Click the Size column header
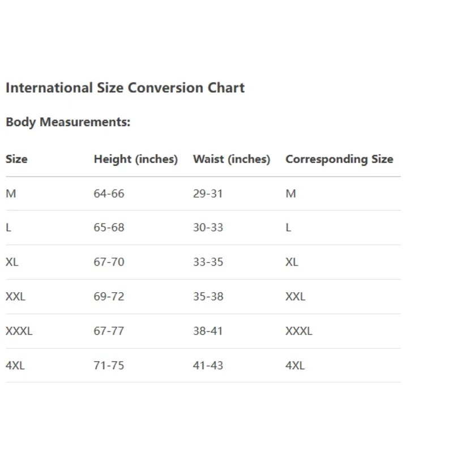This screenshot has height=453, width=453. [16, 159]
